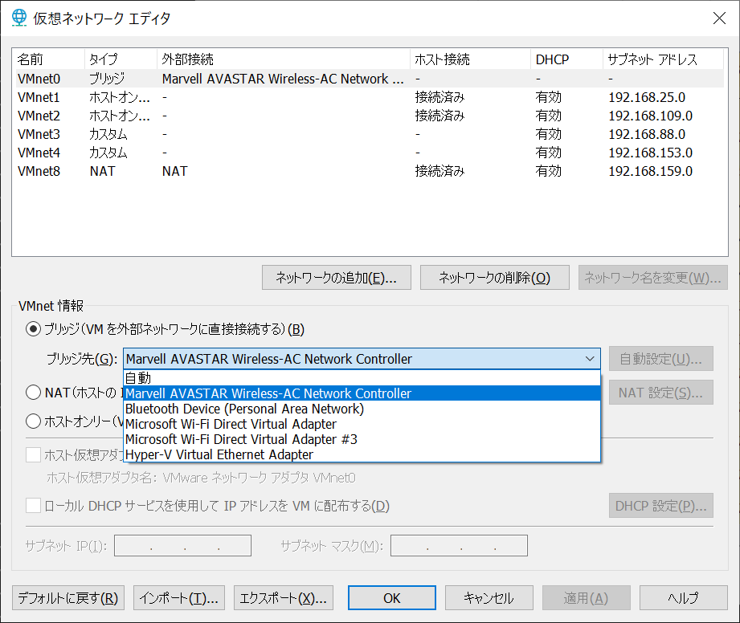Click 自動設定(U)... button
This screenshot has height=623, width=740.
click(660, 359)
